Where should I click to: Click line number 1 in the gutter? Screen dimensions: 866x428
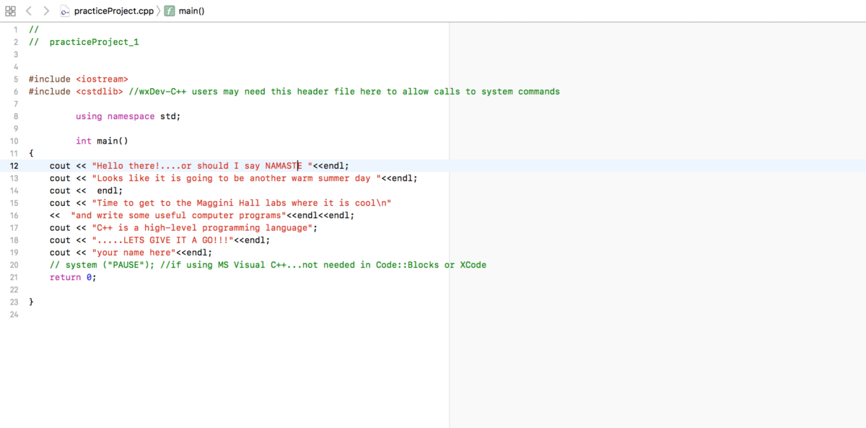coord(15,29)
